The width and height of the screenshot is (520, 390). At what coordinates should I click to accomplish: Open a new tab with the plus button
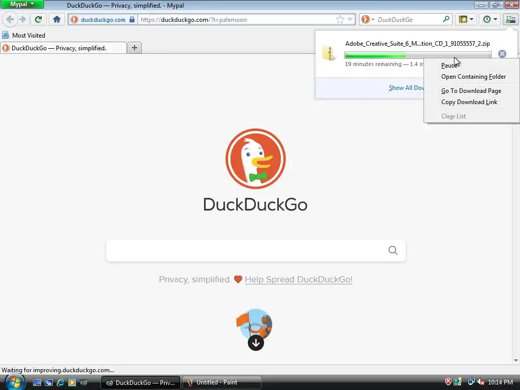point(134,48)
